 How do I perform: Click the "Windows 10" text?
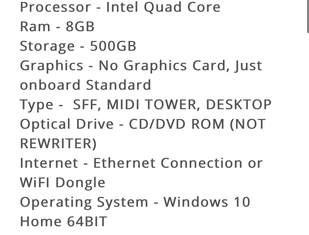pyautogui.click(x=207, y=202)
